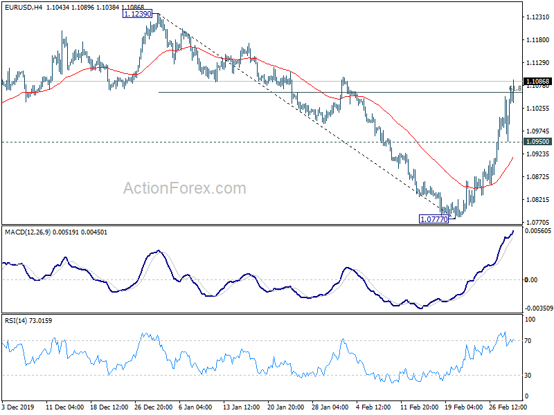
Task: Click the 3 Dec 2019 date label
Action: [18, 407]
